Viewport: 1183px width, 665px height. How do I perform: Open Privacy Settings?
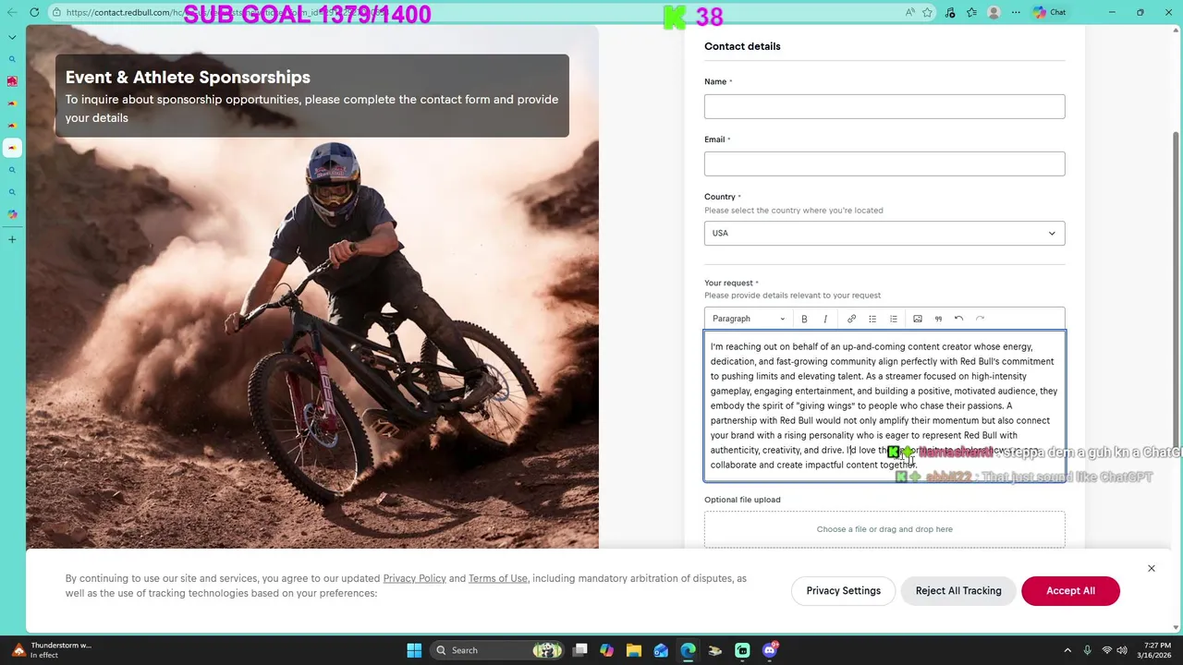tap(843, 590)
